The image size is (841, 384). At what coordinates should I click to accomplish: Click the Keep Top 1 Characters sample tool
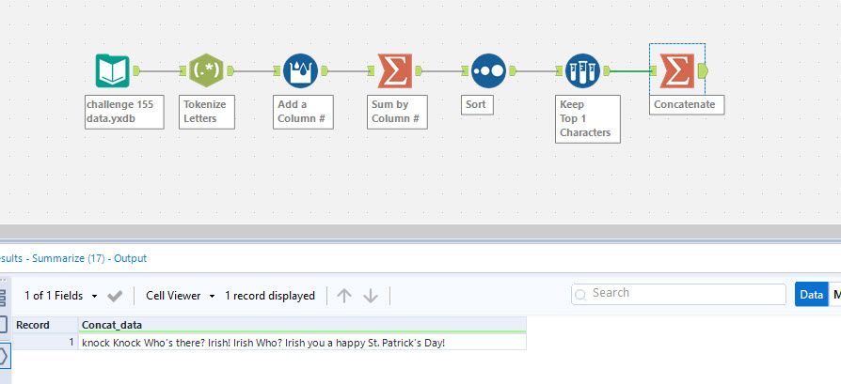pos(583,70)
